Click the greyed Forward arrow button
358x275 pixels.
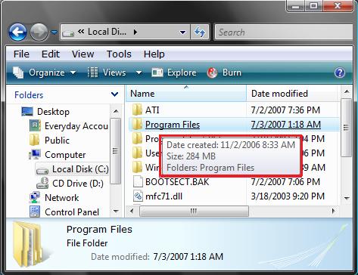click(x=39, y=32)
